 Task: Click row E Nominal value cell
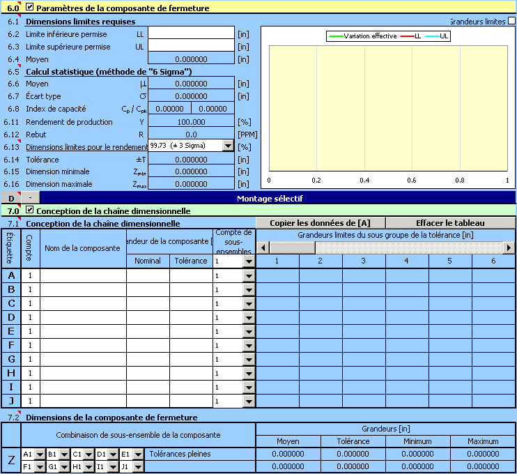click(x=148, y=331)
